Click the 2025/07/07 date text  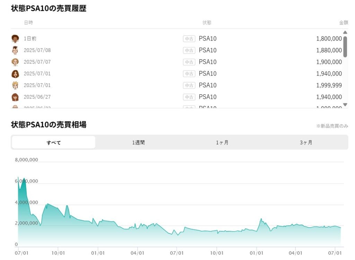pyautogui.click(x=37, y=62)
